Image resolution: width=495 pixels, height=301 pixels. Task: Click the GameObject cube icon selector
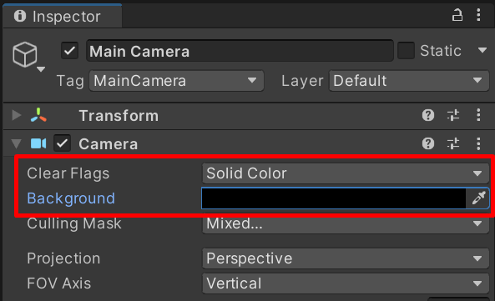[x=28, y=57]
